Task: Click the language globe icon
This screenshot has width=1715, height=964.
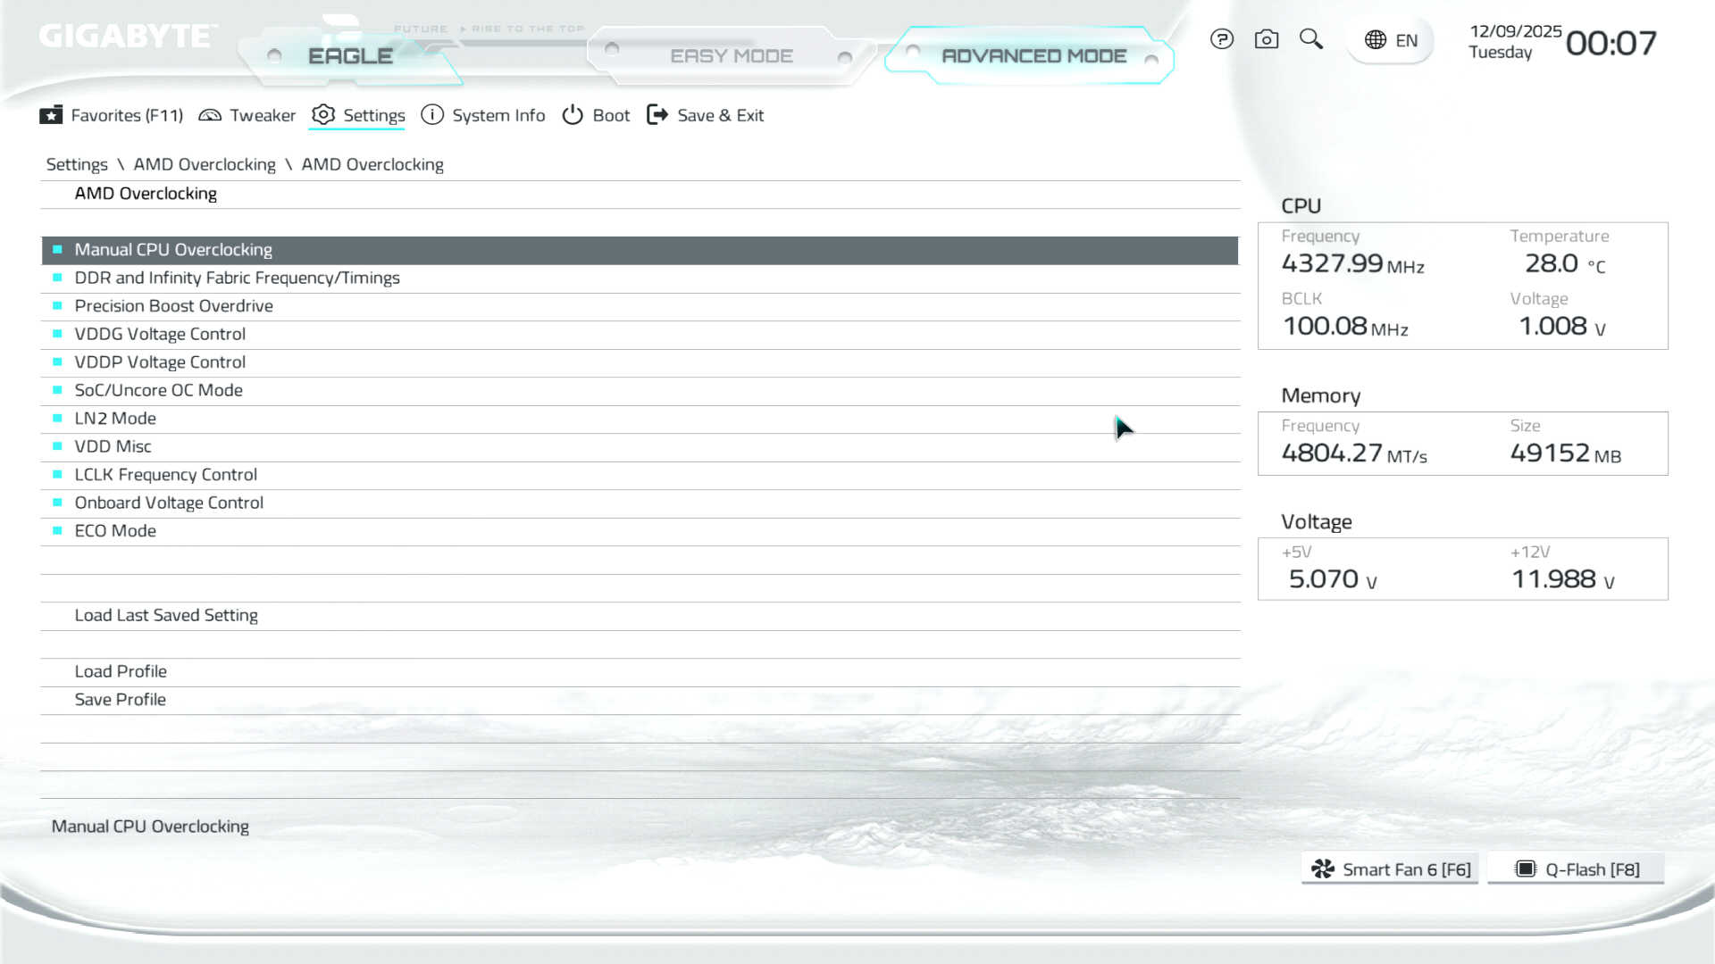Action: pyautogui.click(x=1376, y=40)
